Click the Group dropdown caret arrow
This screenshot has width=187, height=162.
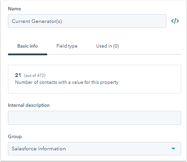pos(173,149)
